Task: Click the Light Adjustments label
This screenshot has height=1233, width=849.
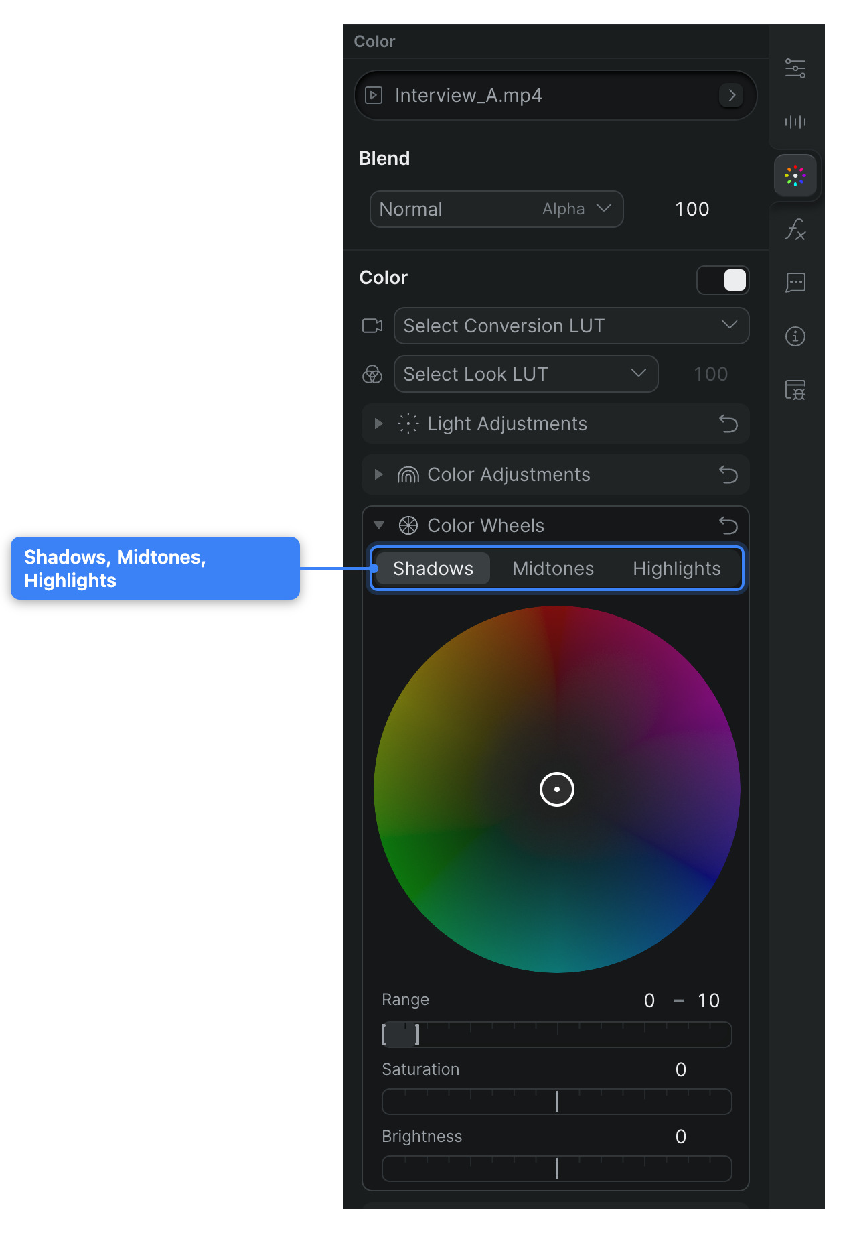Action: point(507,424)
